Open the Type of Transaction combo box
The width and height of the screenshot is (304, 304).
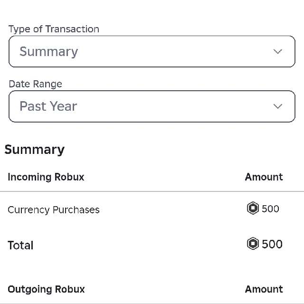pyautogui.click(x=152, y=52)
